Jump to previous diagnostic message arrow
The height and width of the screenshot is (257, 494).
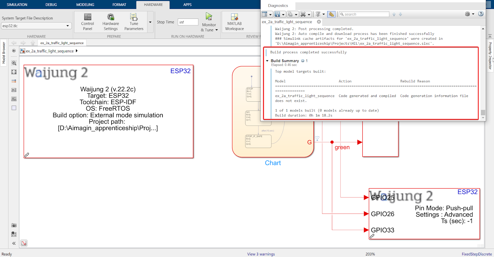point(394,14)
